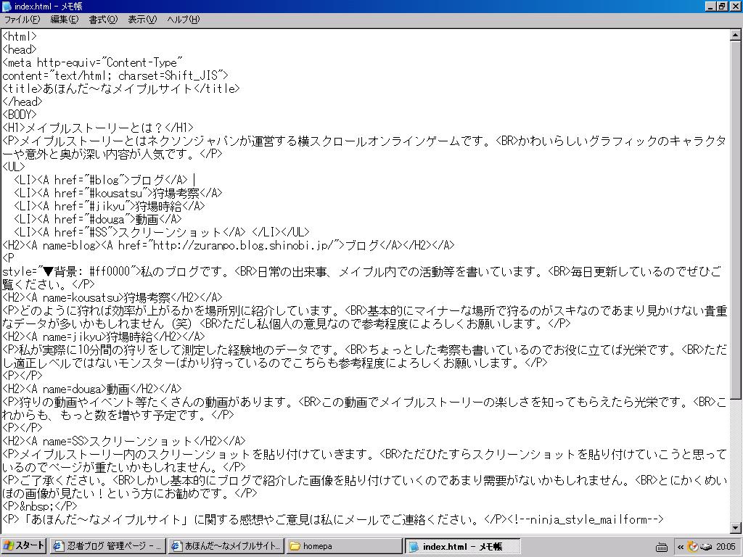743x557 pixels.
Task: Expand hidden tray icons chevron
Action: point(681,547)
